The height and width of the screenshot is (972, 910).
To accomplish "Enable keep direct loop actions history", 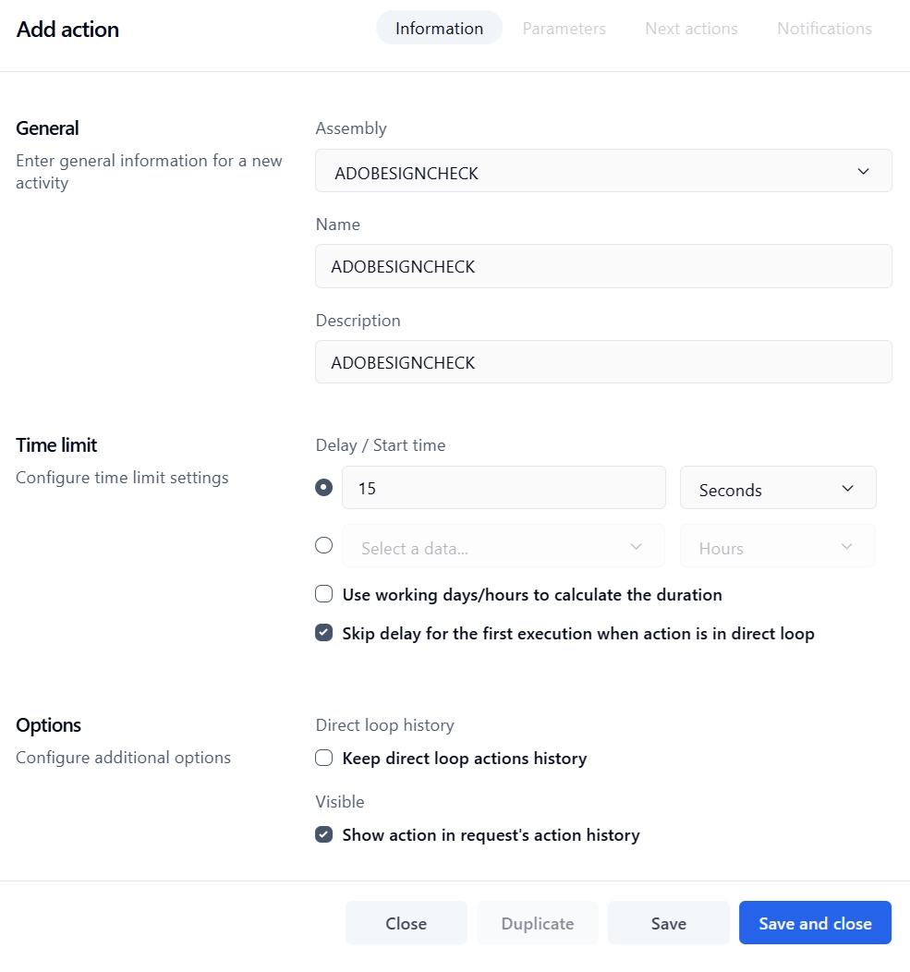I will 324,759.
